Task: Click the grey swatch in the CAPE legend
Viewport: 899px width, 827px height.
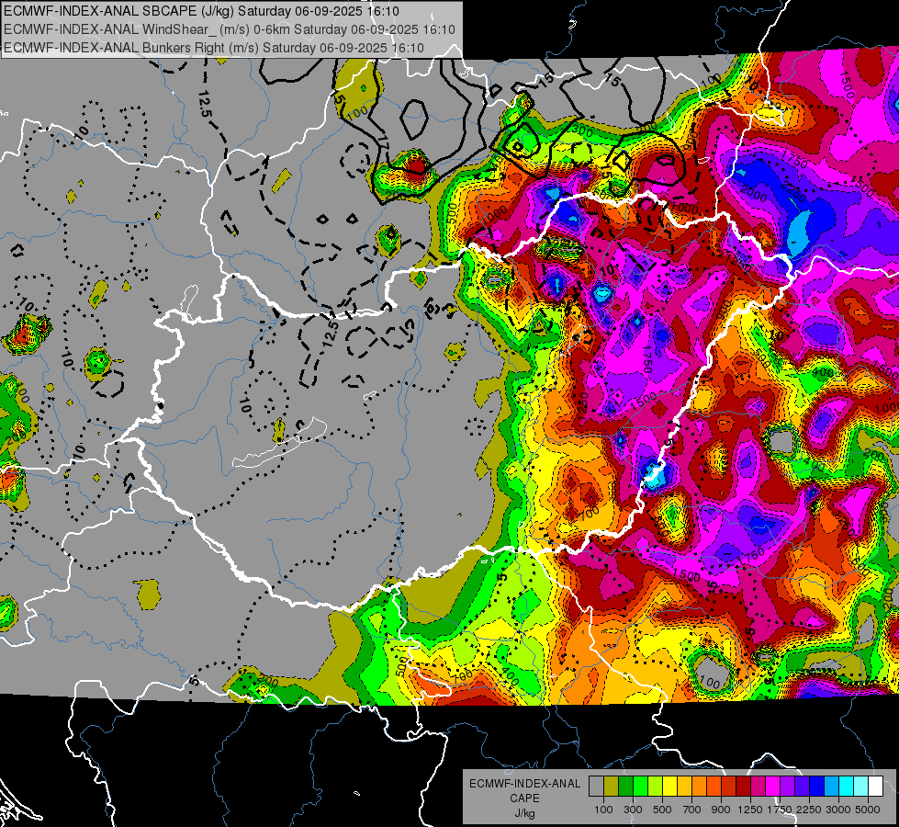Action: [x=596, y=787]
